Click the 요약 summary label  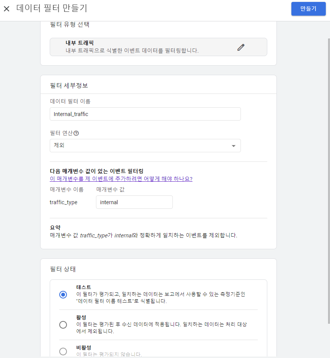pos(55,227)
